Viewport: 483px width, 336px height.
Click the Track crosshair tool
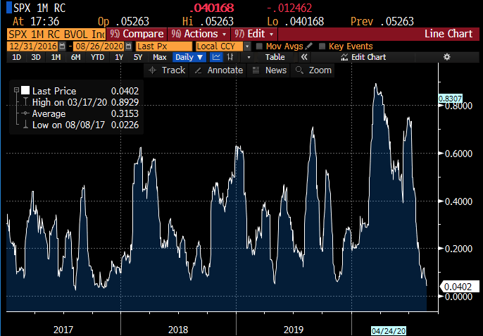tap(166, 70)
